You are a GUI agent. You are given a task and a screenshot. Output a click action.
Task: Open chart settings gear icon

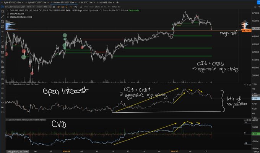click(x=54, y=7)
